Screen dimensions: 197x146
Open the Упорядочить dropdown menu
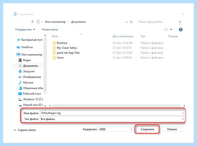(25, 30)
